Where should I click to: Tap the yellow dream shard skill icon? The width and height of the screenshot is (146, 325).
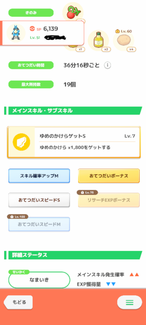click(22, 142)
